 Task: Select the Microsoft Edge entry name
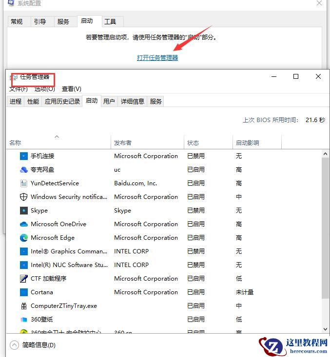(x=53, y=238)
